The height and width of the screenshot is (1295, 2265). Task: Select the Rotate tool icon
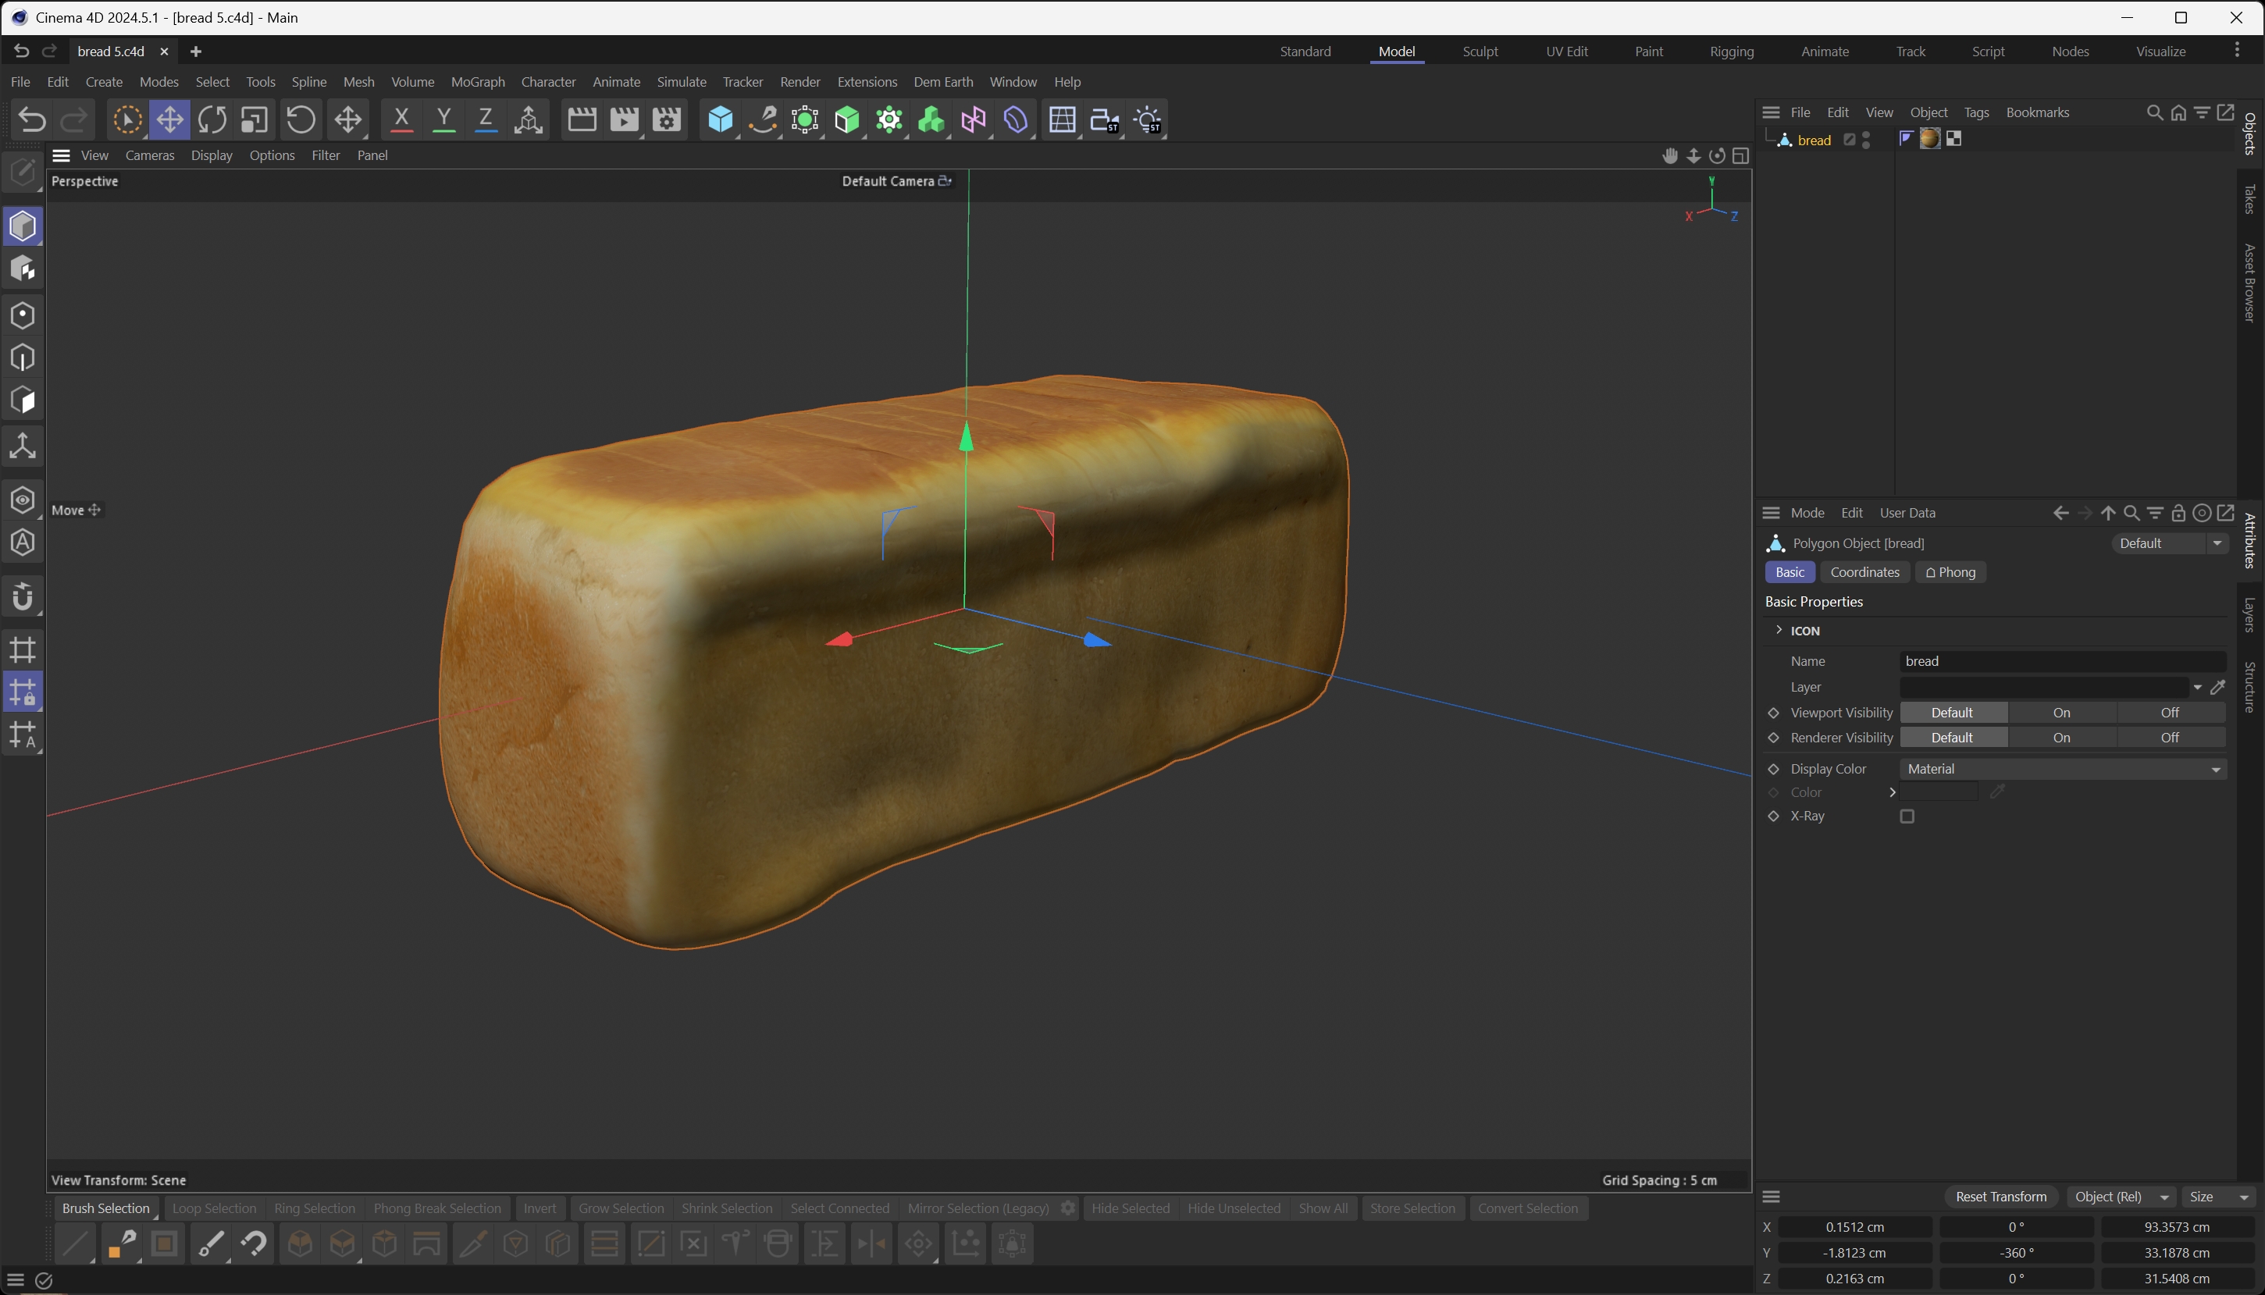tap(212, 120)
